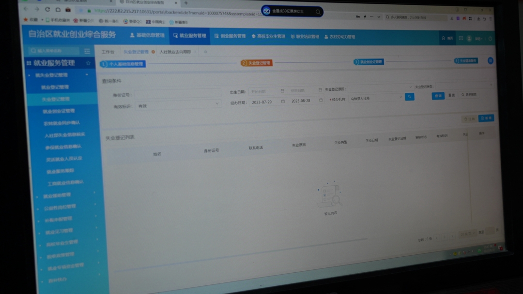Close the 失业登记管理 tab with orange X
The height and width of the screenshot is (294, 523).
coord(153,52)
